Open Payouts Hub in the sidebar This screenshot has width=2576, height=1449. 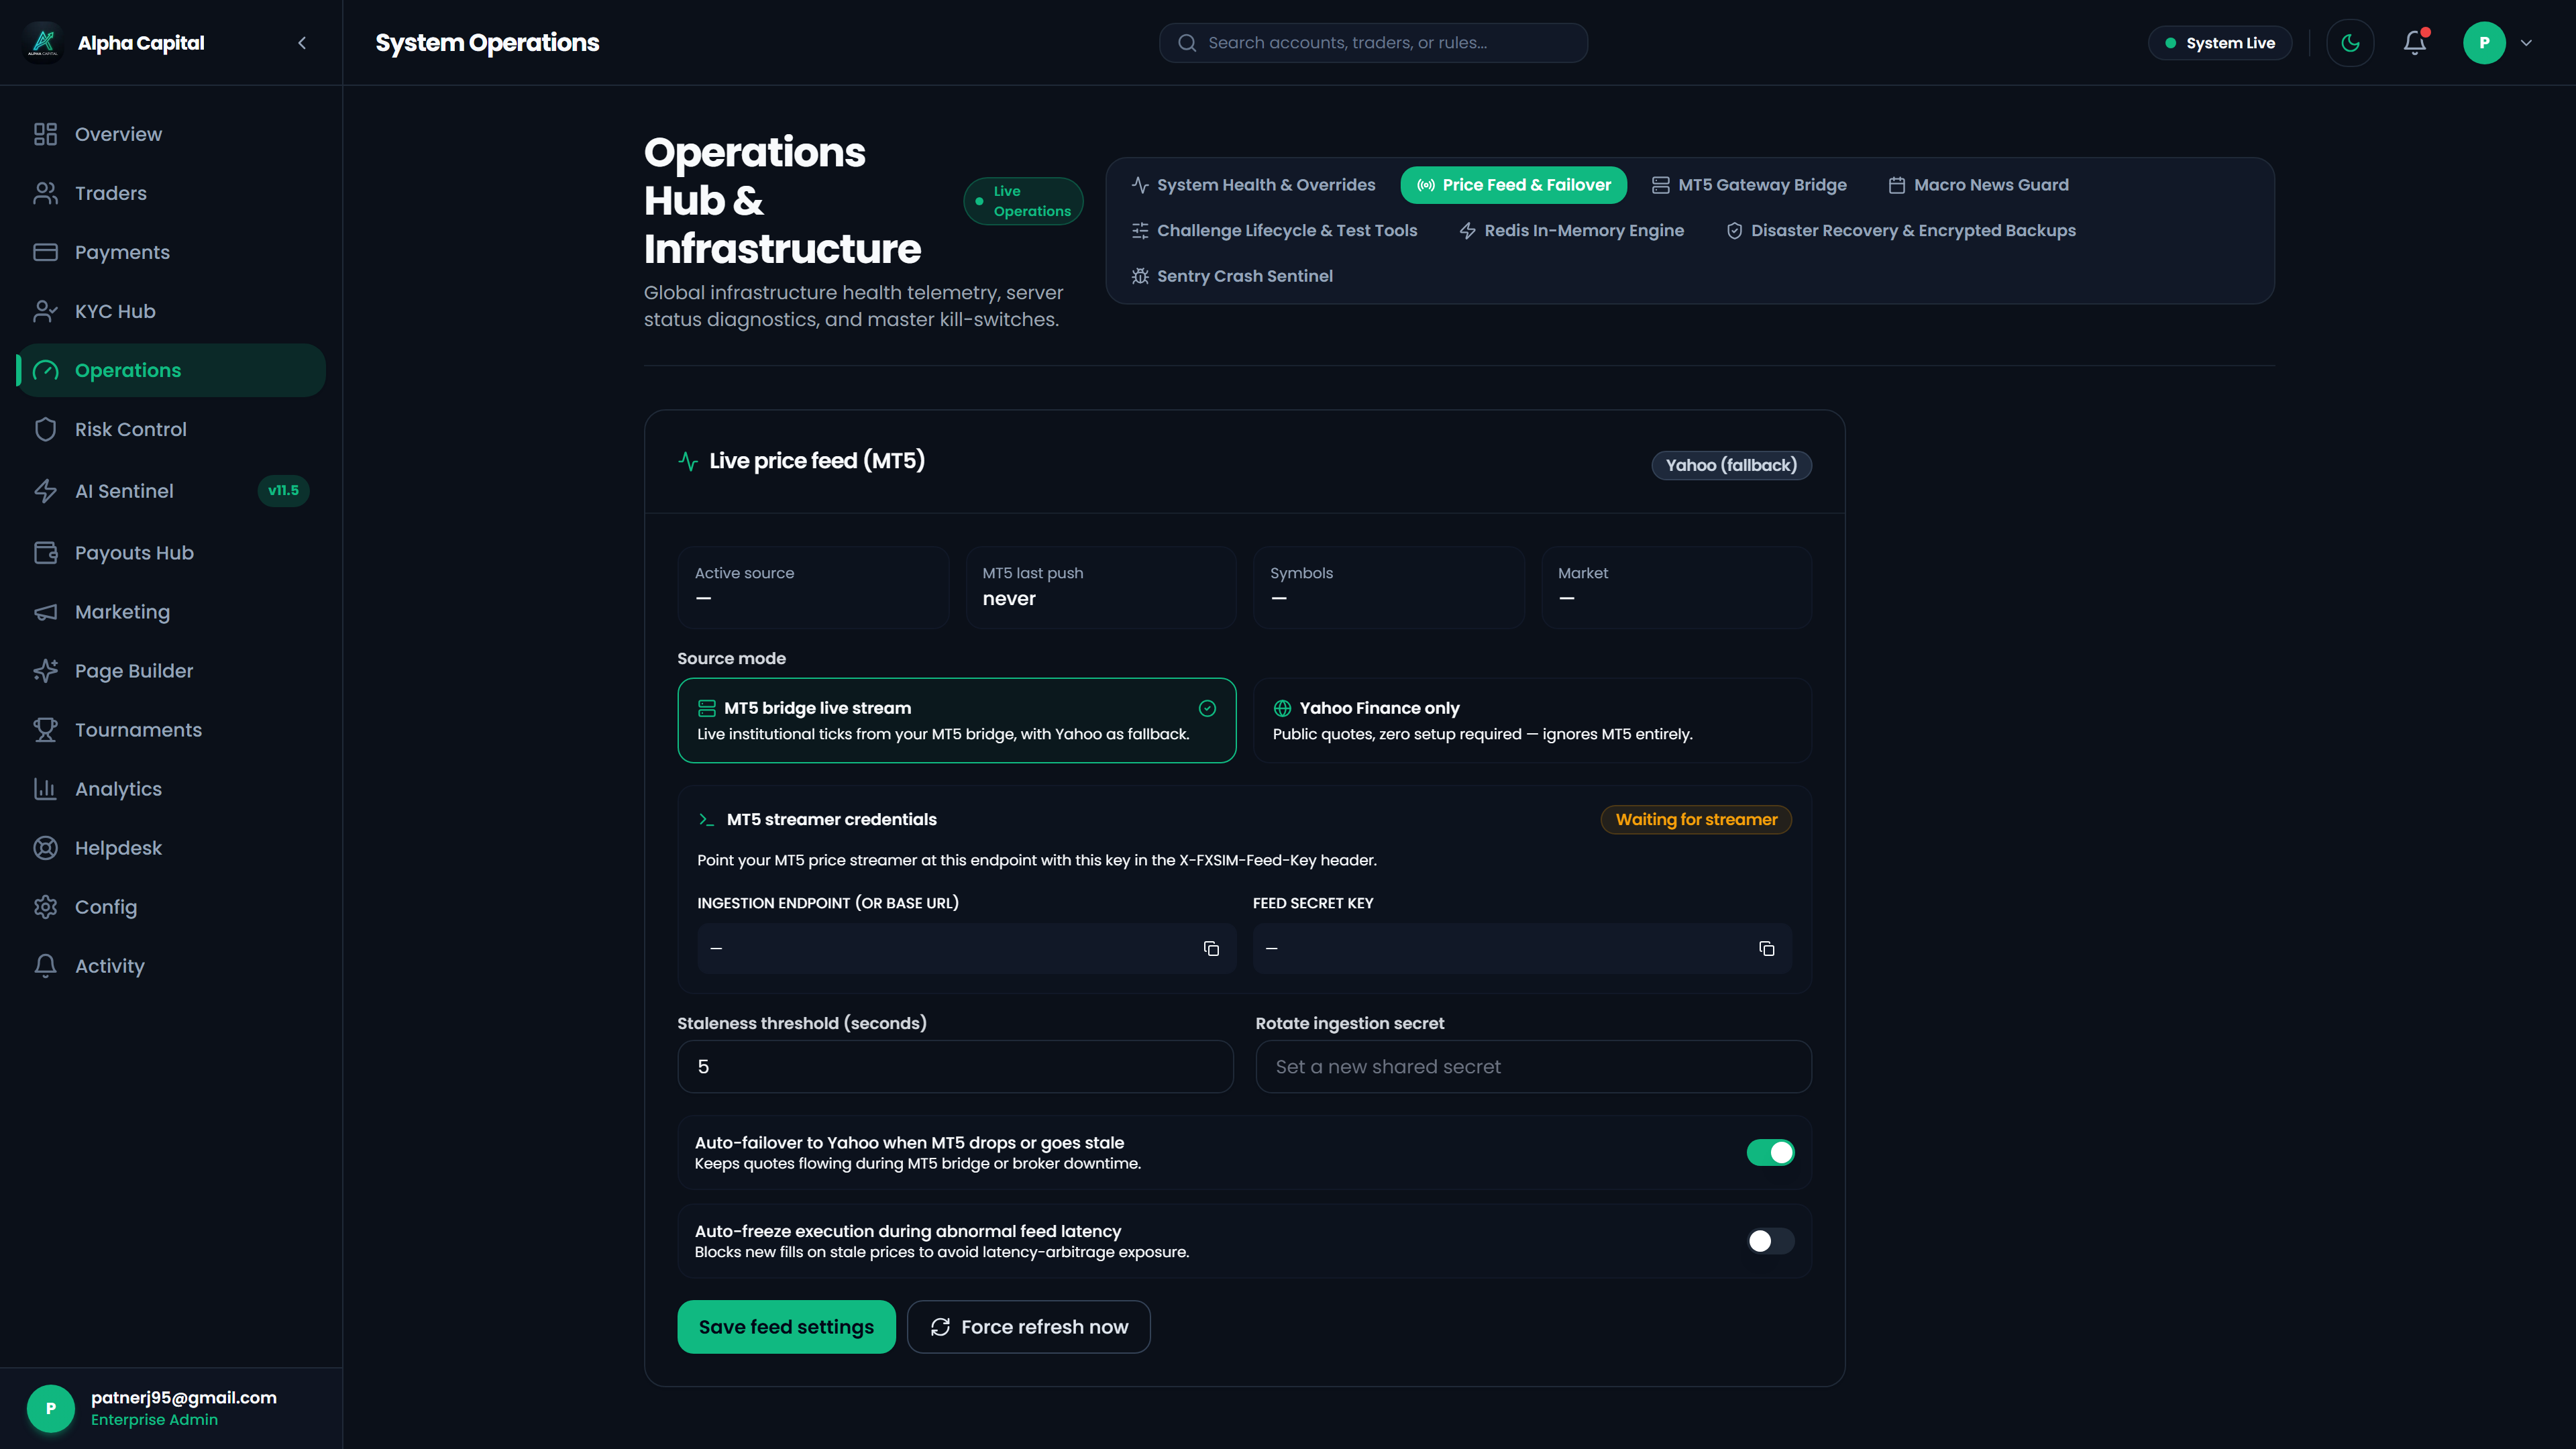coord(171,553)
